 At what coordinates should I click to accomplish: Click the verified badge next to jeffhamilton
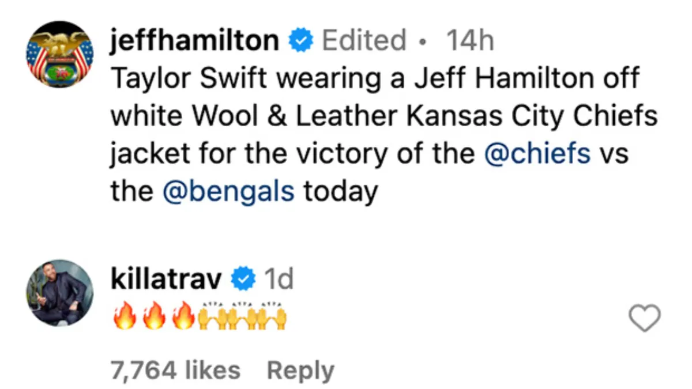click(x=300, y=41)
